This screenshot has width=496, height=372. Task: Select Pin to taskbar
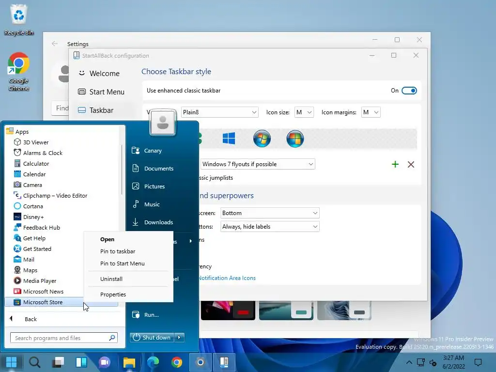tap(118, 251)
